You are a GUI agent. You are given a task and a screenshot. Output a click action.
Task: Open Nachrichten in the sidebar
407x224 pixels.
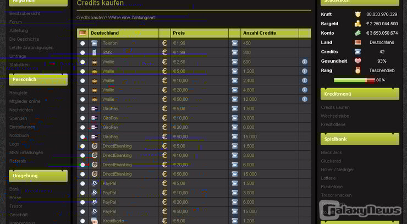(21, 110)
